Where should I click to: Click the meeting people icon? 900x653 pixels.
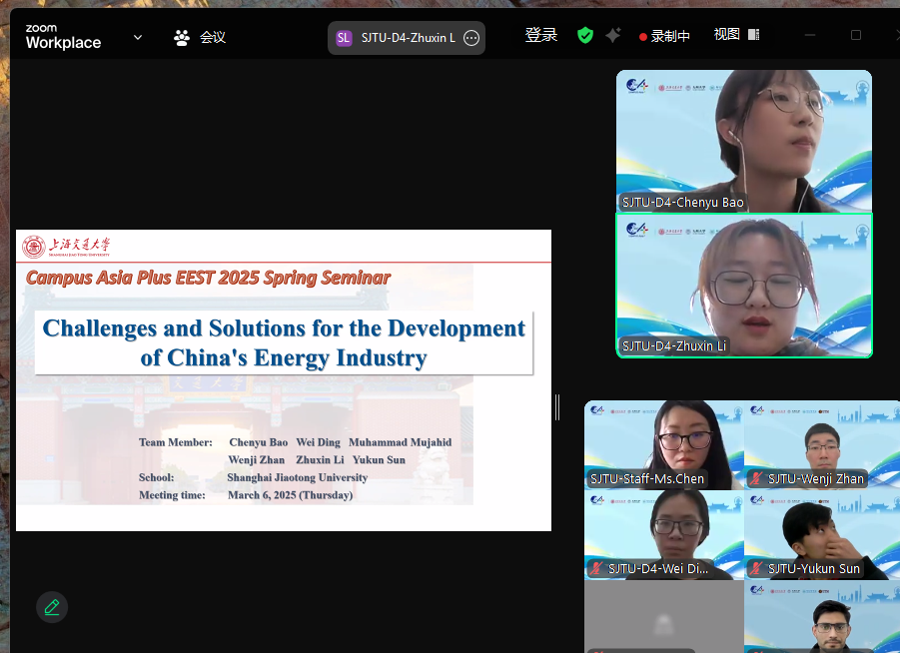182,38
